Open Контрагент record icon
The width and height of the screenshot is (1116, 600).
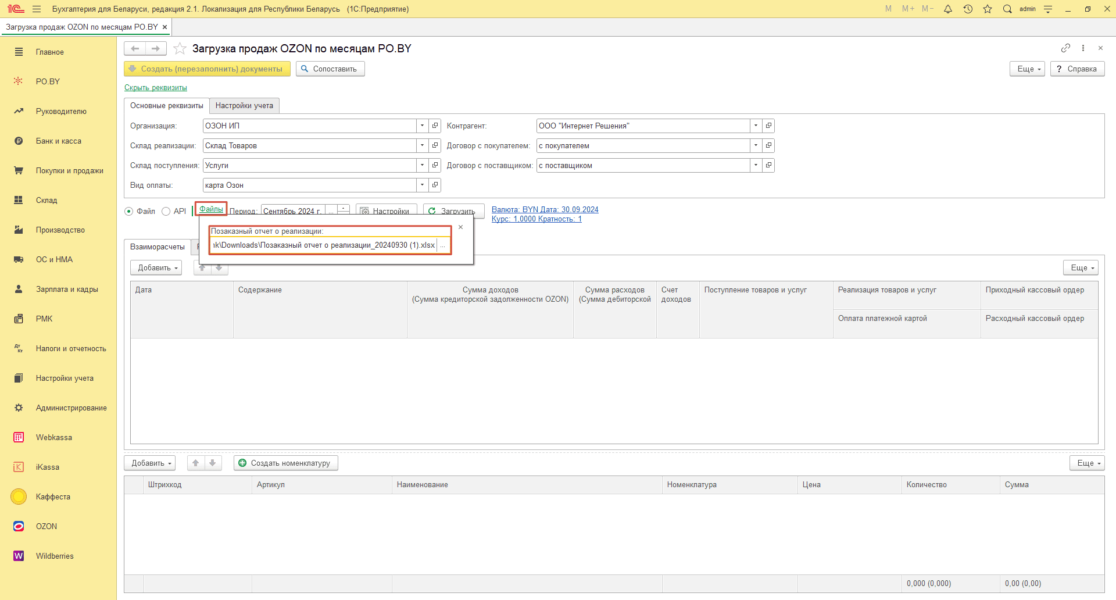768,126
